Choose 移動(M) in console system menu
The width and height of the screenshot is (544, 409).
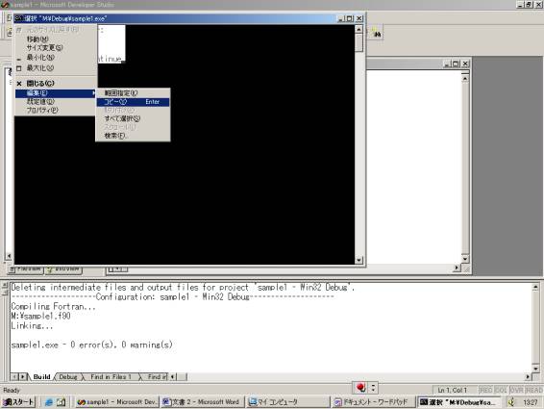point(56,39)
